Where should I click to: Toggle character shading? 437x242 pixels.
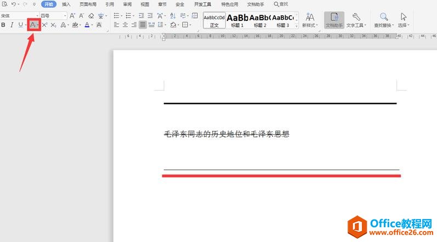coord(99,25)
